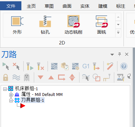Select the 面铣 face mill toolpath

(101, 25)
